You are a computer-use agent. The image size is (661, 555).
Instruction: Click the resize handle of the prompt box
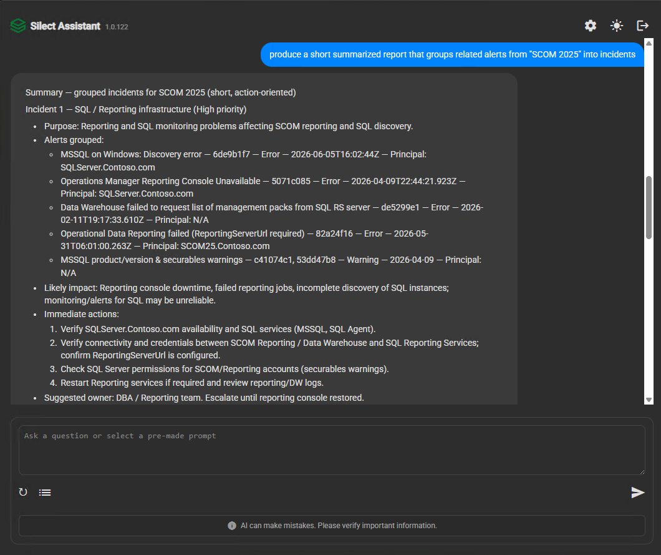pyautogui.click(x=642, y=472)
